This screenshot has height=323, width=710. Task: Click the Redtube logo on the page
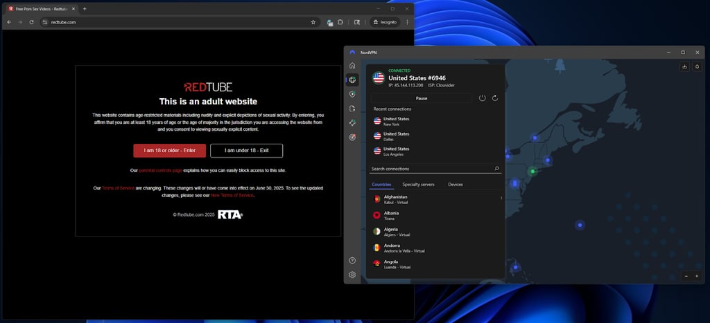click(x=208, y=87)
